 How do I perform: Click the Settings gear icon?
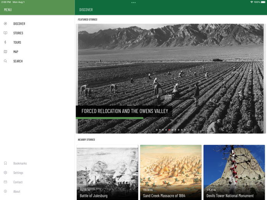[5, 173]
